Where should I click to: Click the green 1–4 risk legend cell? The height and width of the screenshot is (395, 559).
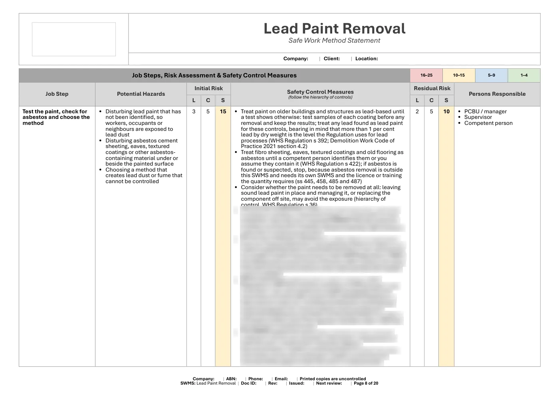click(x=524, y=75)
